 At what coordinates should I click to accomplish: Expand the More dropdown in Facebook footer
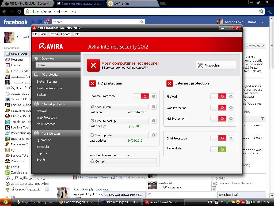point(246,183)
